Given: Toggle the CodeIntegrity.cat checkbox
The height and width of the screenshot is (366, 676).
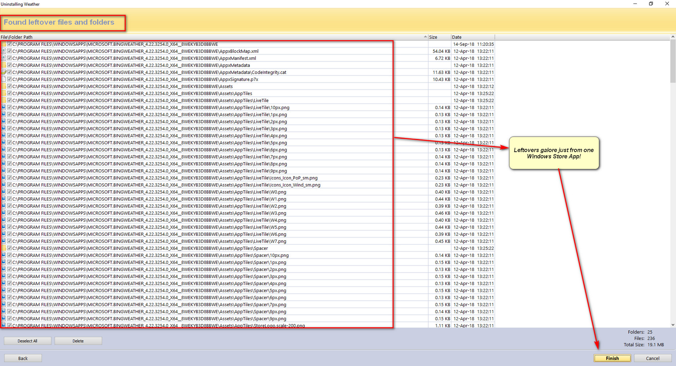Looking at the screenshot, I should click(9, 72).
